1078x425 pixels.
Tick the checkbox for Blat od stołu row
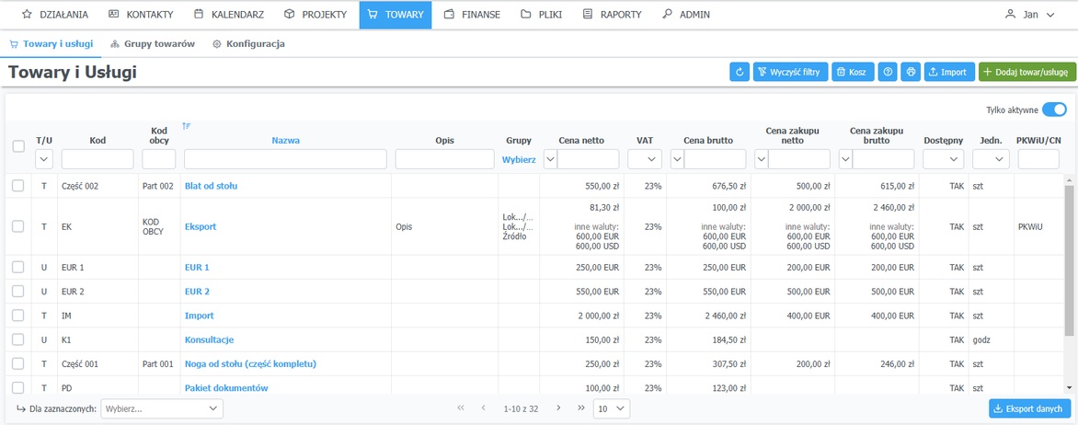click(18, 186)
